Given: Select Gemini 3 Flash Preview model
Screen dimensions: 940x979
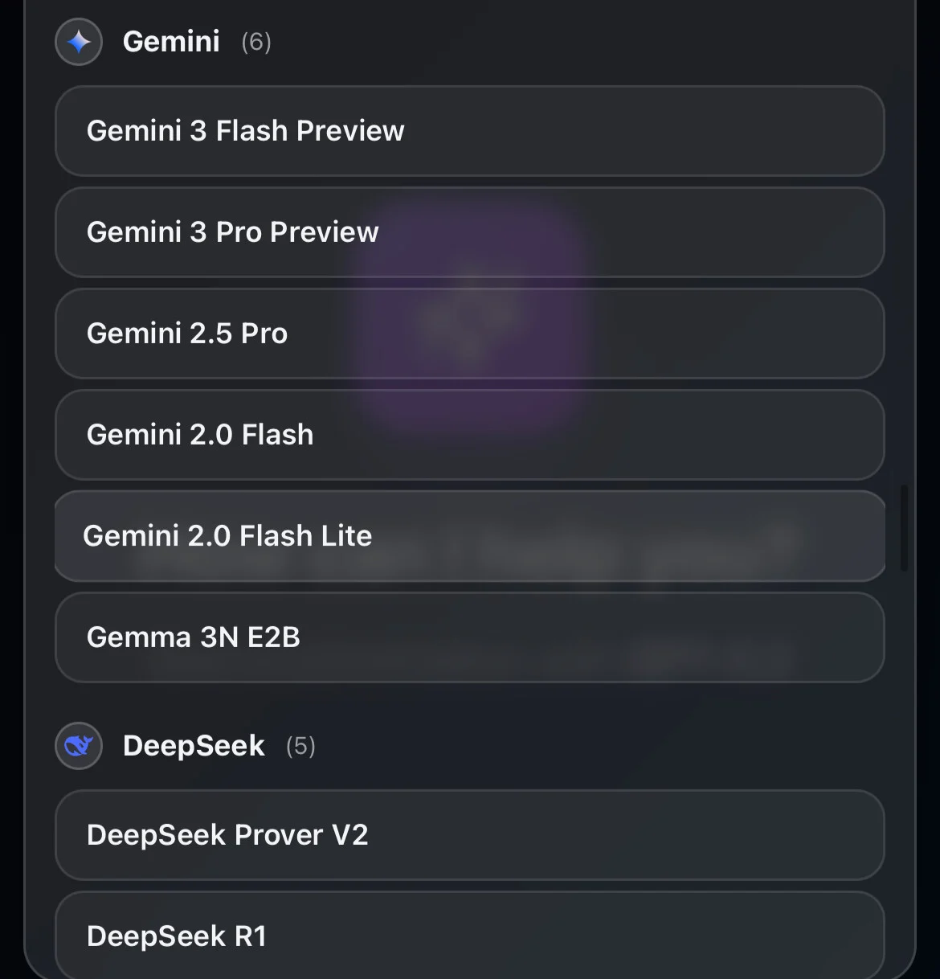Looking at the screenshot, I should click(469, 131).
